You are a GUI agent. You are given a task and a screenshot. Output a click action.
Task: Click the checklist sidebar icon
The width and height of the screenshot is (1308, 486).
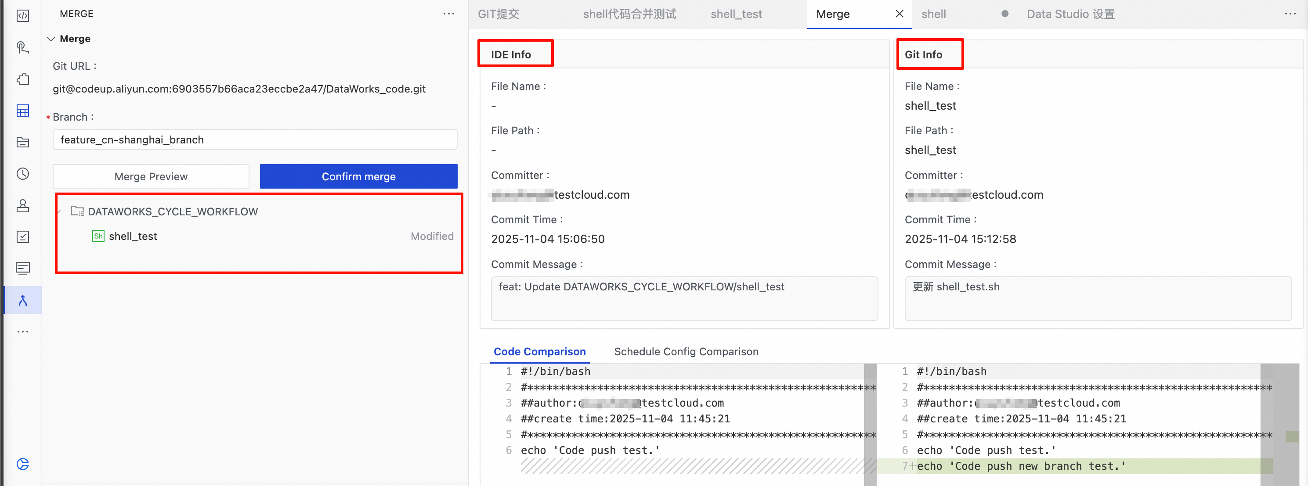23,237
